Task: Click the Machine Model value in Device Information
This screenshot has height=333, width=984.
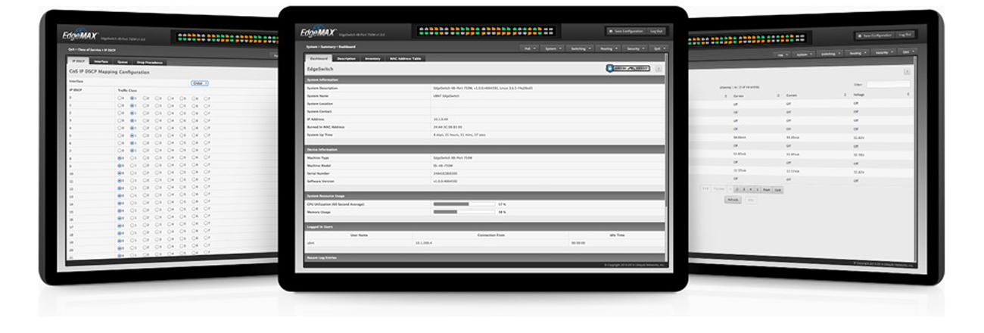Action: click(444, 166)
